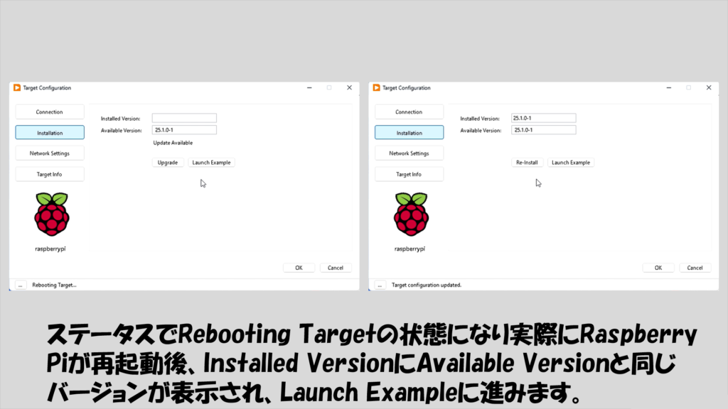This screenshot has width=728, height=409.
Task: Select Installation tab in right window
Action: point(409,133)
